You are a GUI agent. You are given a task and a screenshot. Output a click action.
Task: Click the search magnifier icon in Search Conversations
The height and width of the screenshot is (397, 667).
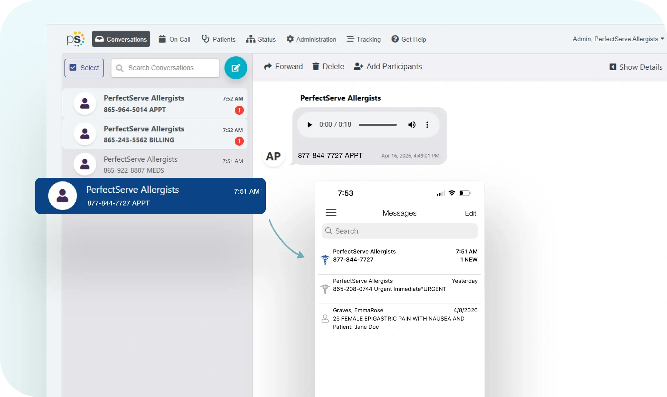coord(120,68)
